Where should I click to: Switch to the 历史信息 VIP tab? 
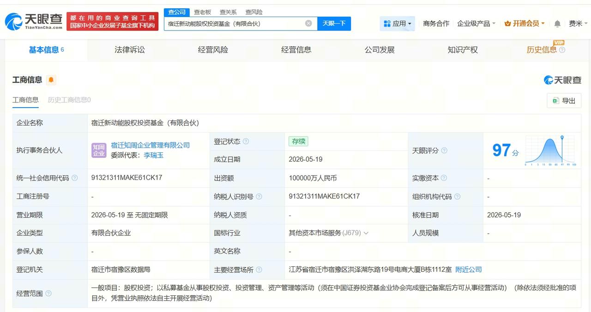[x=542, y=50]
